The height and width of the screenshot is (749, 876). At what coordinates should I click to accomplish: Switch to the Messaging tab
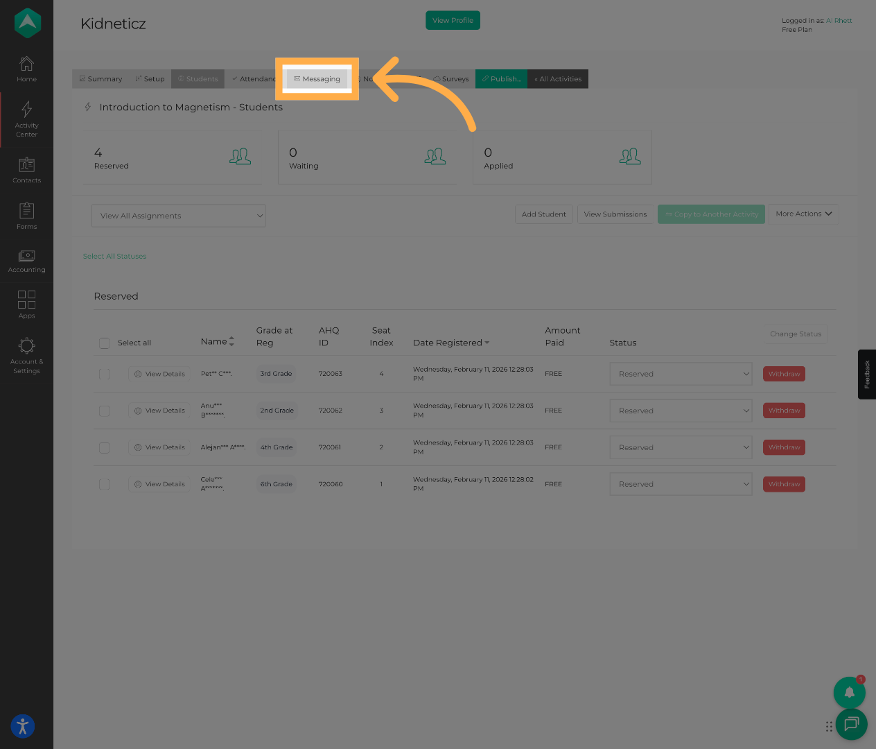pyautogui.click(x=317, y=79)
